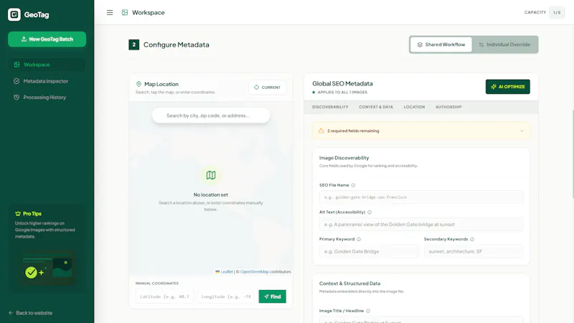Open Workspace in the sidebar
574x323 pixels.
(x=47, y=65)
